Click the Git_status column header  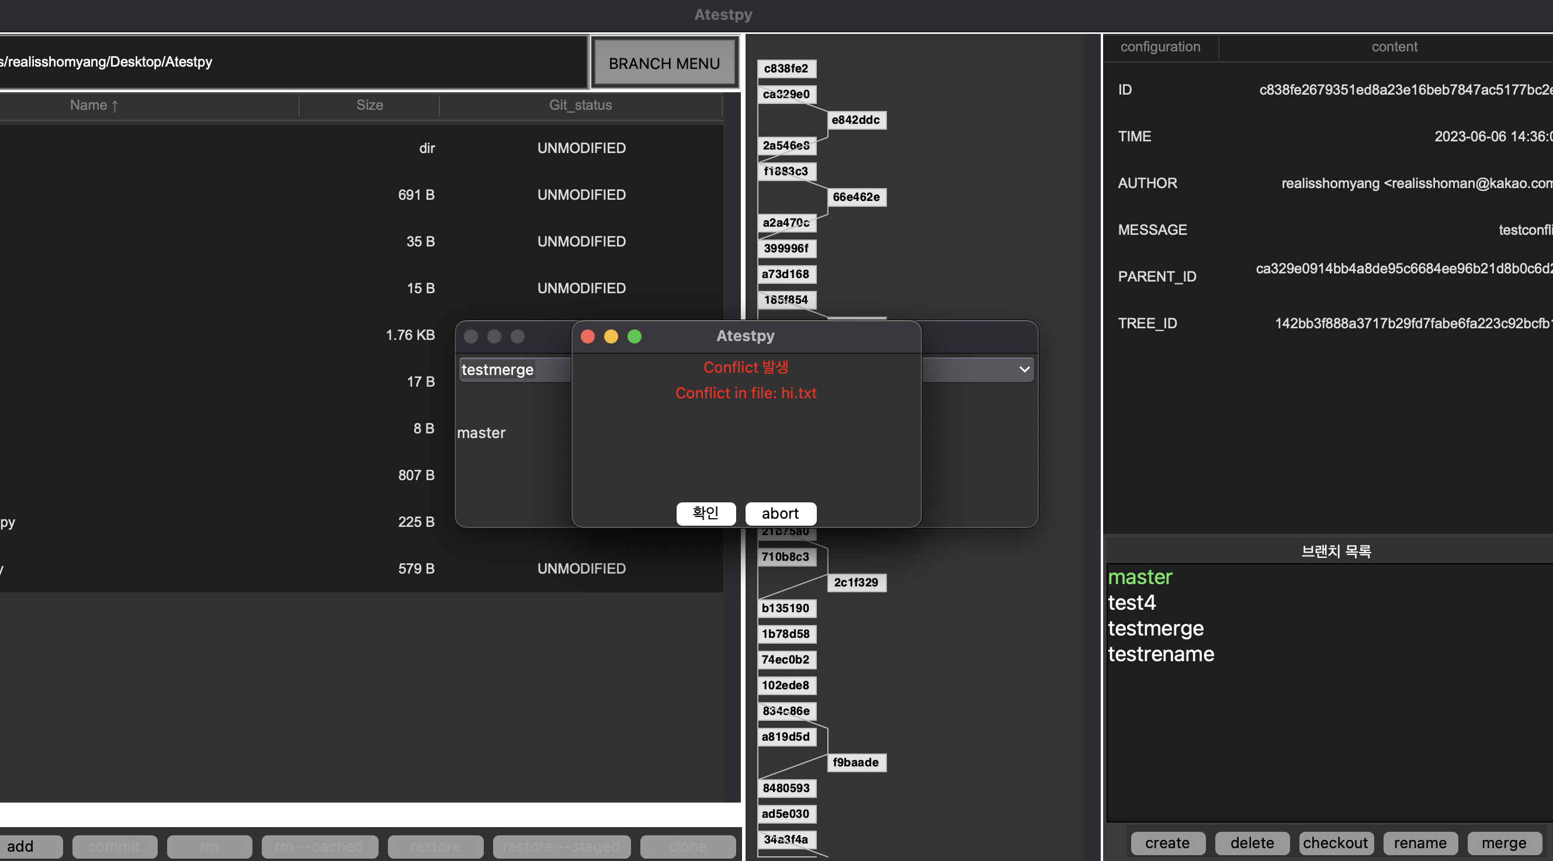(580, 105)
